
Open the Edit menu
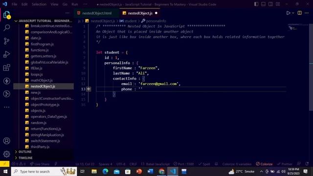[x=24, y=4]
